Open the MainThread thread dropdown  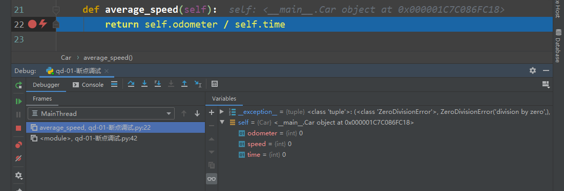point(101,113)
